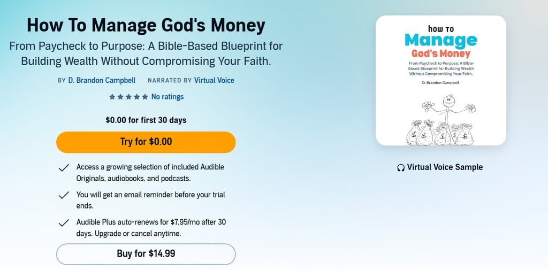Click the money bags drawing on the cover
The height and width of the screenshot is (270, 548).
(x=440, y=133)
